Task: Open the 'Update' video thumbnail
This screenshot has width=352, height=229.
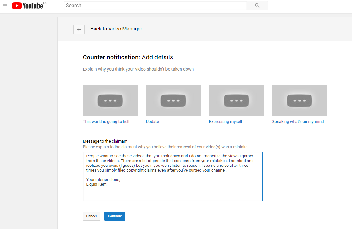Action: pyautogui.click(x=173, y=100)
